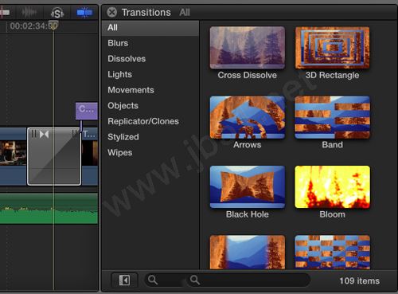Select the Bloom transition thumbnail

tap(332, 186)
